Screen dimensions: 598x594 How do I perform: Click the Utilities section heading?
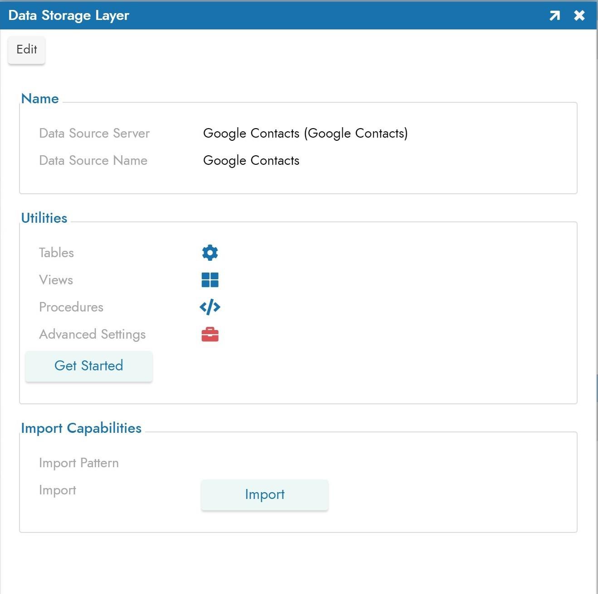(44, 218)
